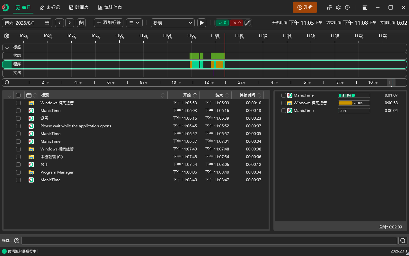
Task: Go to next day arrow
Action: click(x=70, y=23)
